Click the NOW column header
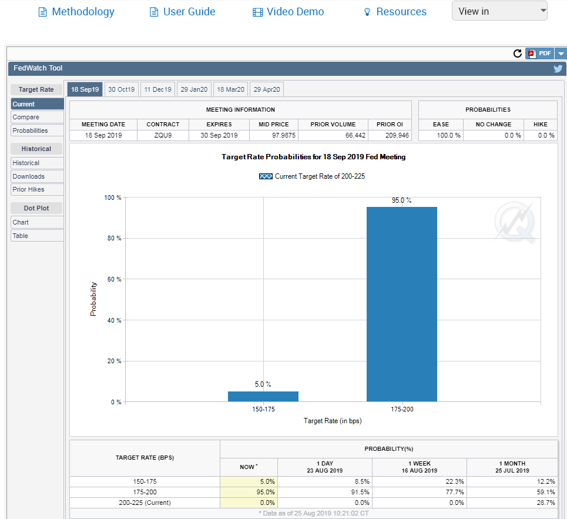The width and height of the screenshot is (567, 519). [249, 467]
